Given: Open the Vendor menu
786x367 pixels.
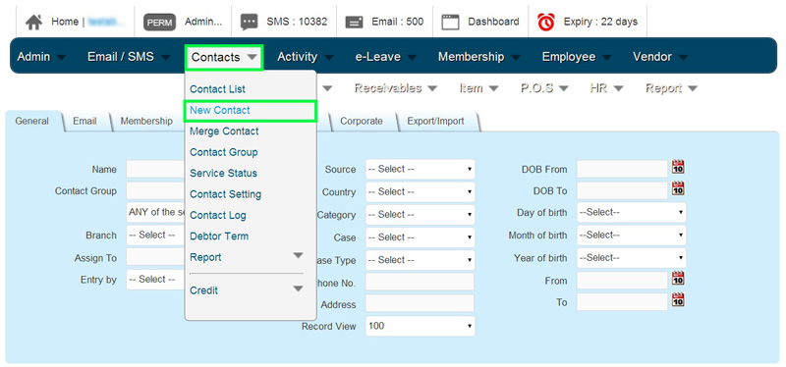Looking at the screenshot, I should click(x=660, y=57).
